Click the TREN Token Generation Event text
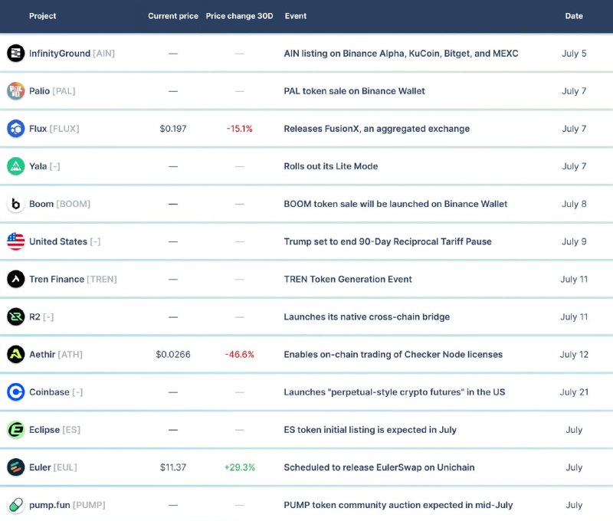The width and height of the screenshot is (613, 521). click(x=348, y=279)
